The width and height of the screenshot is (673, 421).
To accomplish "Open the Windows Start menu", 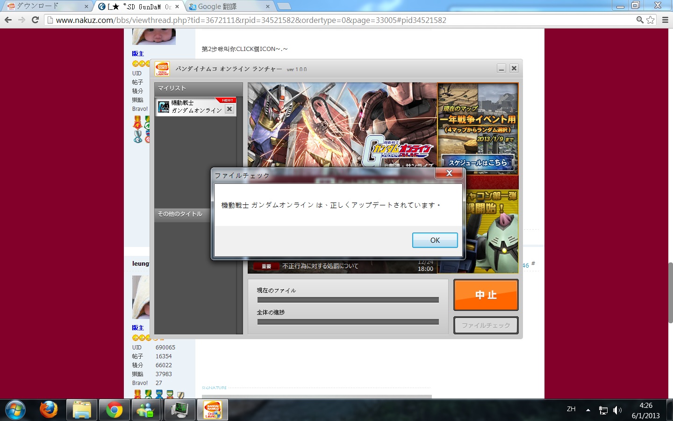I will (15, 410).
